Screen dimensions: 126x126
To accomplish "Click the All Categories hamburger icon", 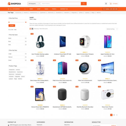I will point(8,9).
